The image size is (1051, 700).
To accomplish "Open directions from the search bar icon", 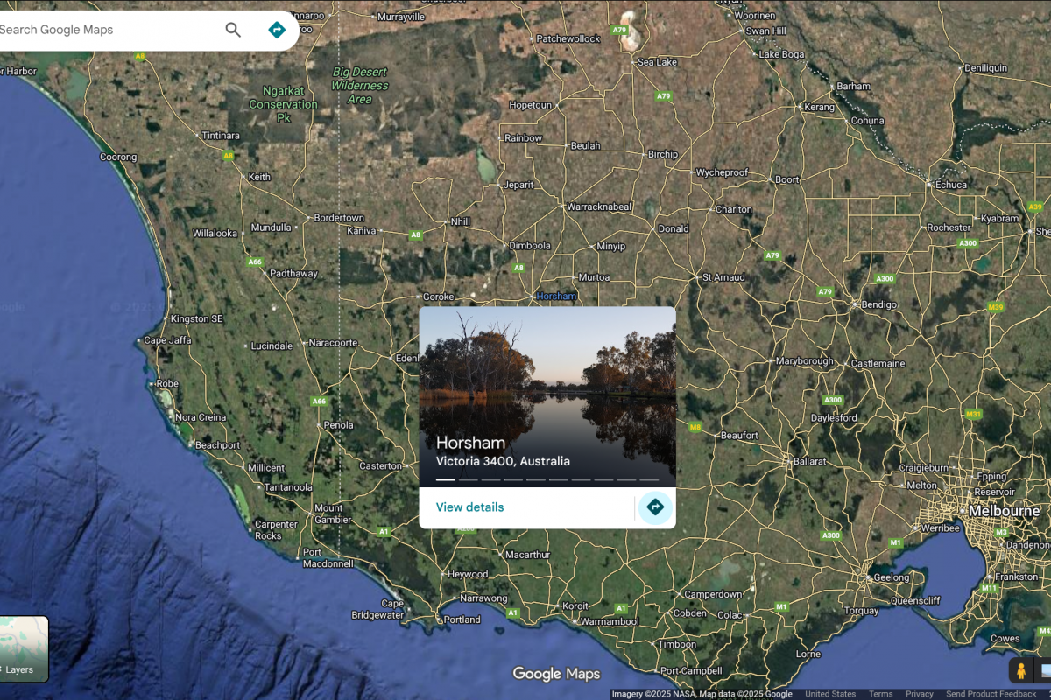I will point(277,30).
